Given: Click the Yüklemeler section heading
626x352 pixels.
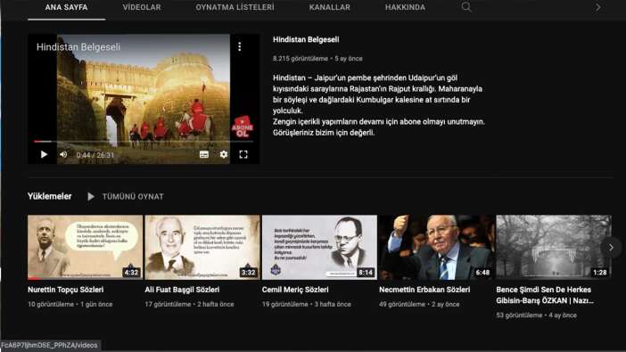Looking at the screenshot, I should [x=50, y=196].
